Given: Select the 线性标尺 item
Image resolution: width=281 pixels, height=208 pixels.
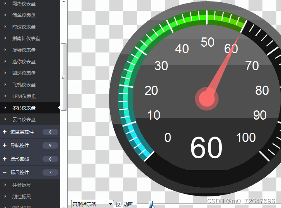Looking at the screenshot, I should (x=30, y=196).
